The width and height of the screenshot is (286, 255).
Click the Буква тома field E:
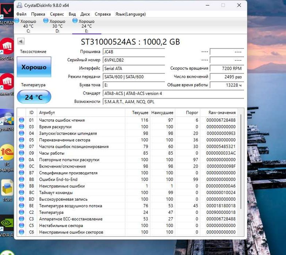[134, 85]
